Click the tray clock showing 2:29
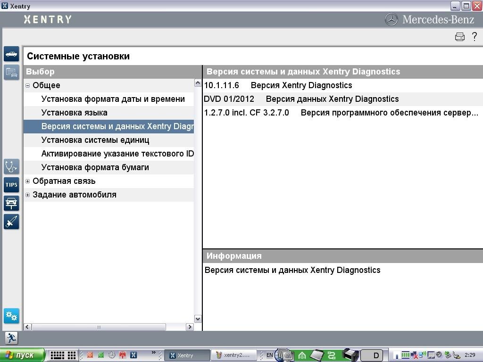Viewport: 483px width, 362px height. pos(470,355)
